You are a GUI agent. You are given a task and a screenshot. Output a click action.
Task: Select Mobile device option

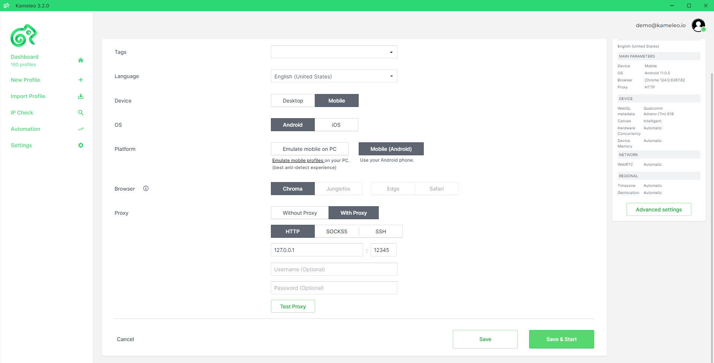click(x=337, y=101)
